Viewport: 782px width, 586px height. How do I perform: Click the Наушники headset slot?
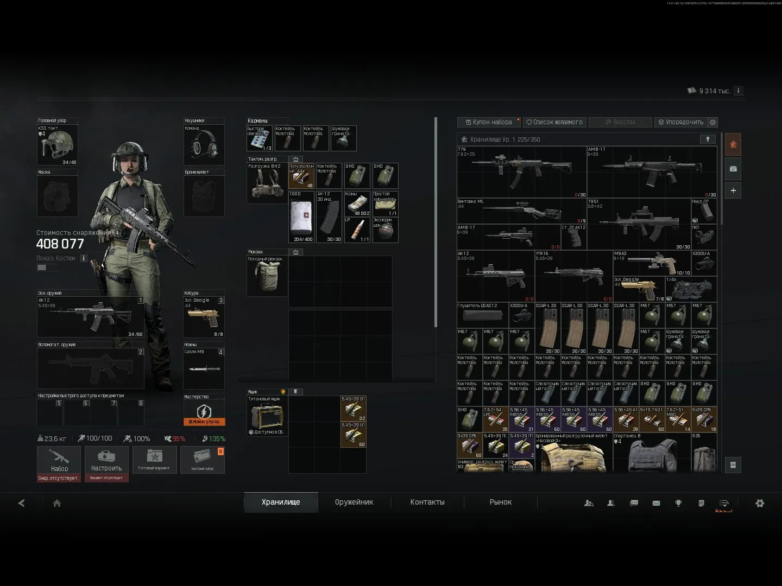pos(204,145)
